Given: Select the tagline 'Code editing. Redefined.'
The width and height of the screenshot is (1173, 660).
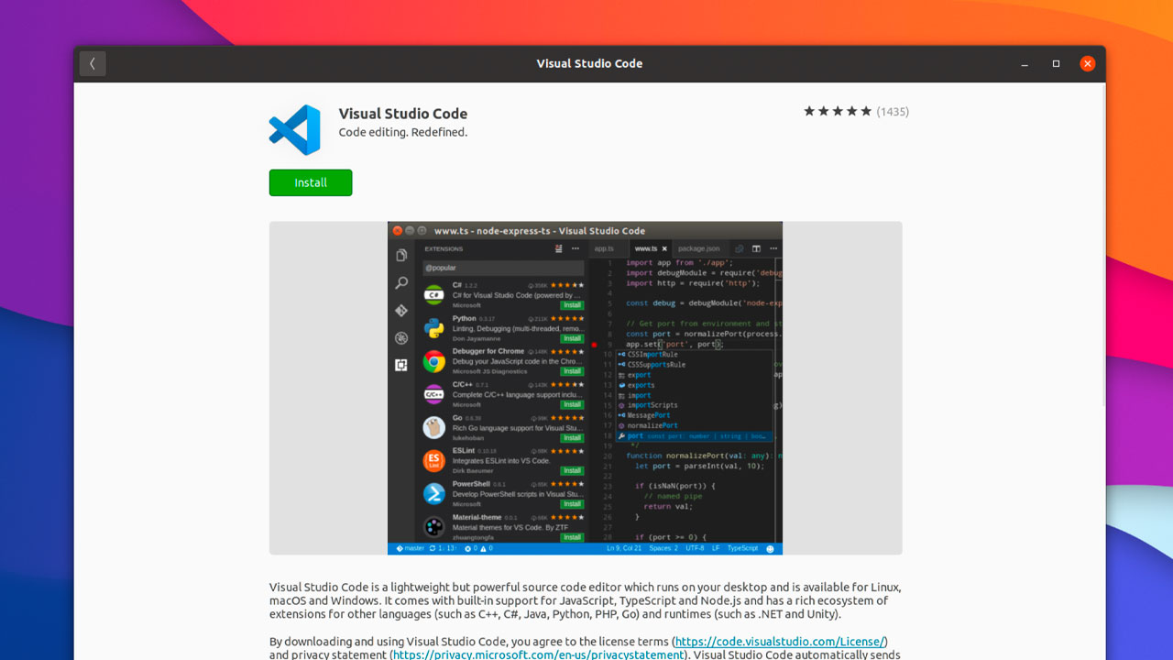Looking at the screenshot, I should tap(403, 132).
